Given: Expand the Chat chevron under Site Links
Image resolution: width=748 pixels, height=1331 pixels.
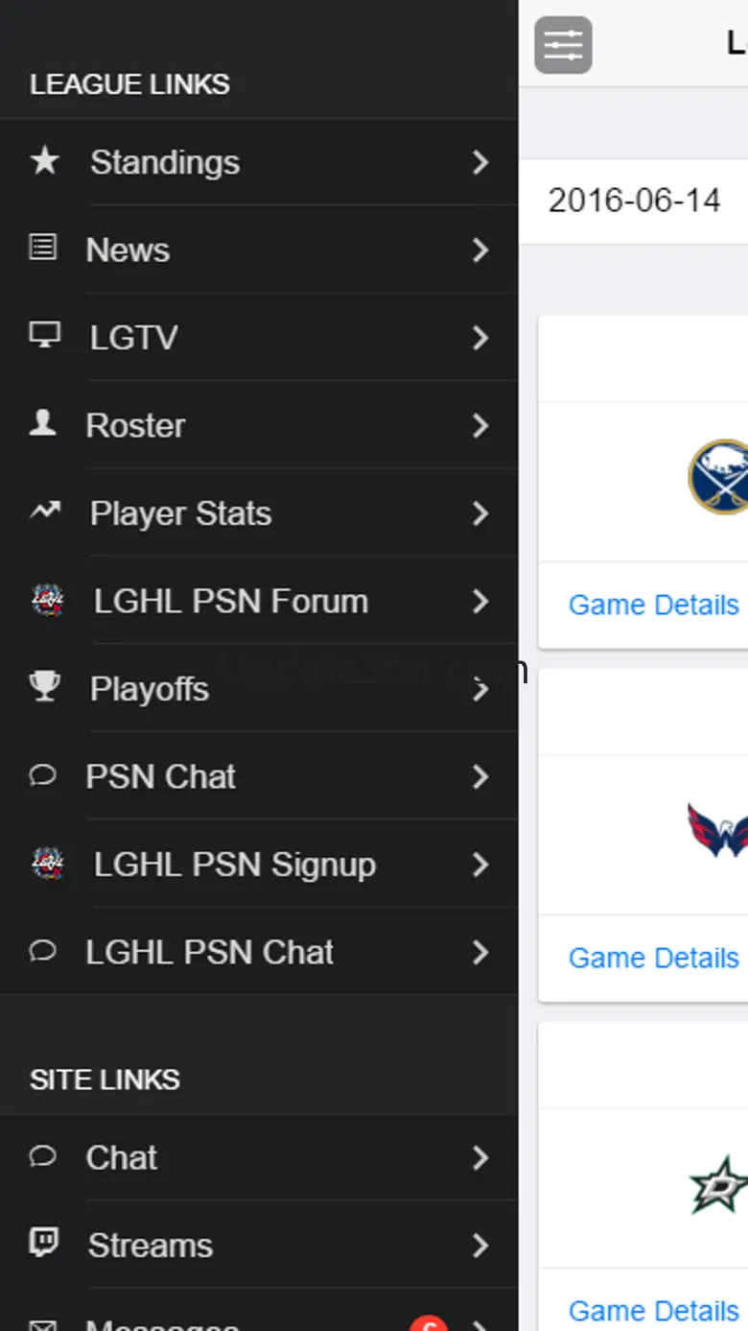Looking at the screenshot, I should click(x=480, y=1157).
